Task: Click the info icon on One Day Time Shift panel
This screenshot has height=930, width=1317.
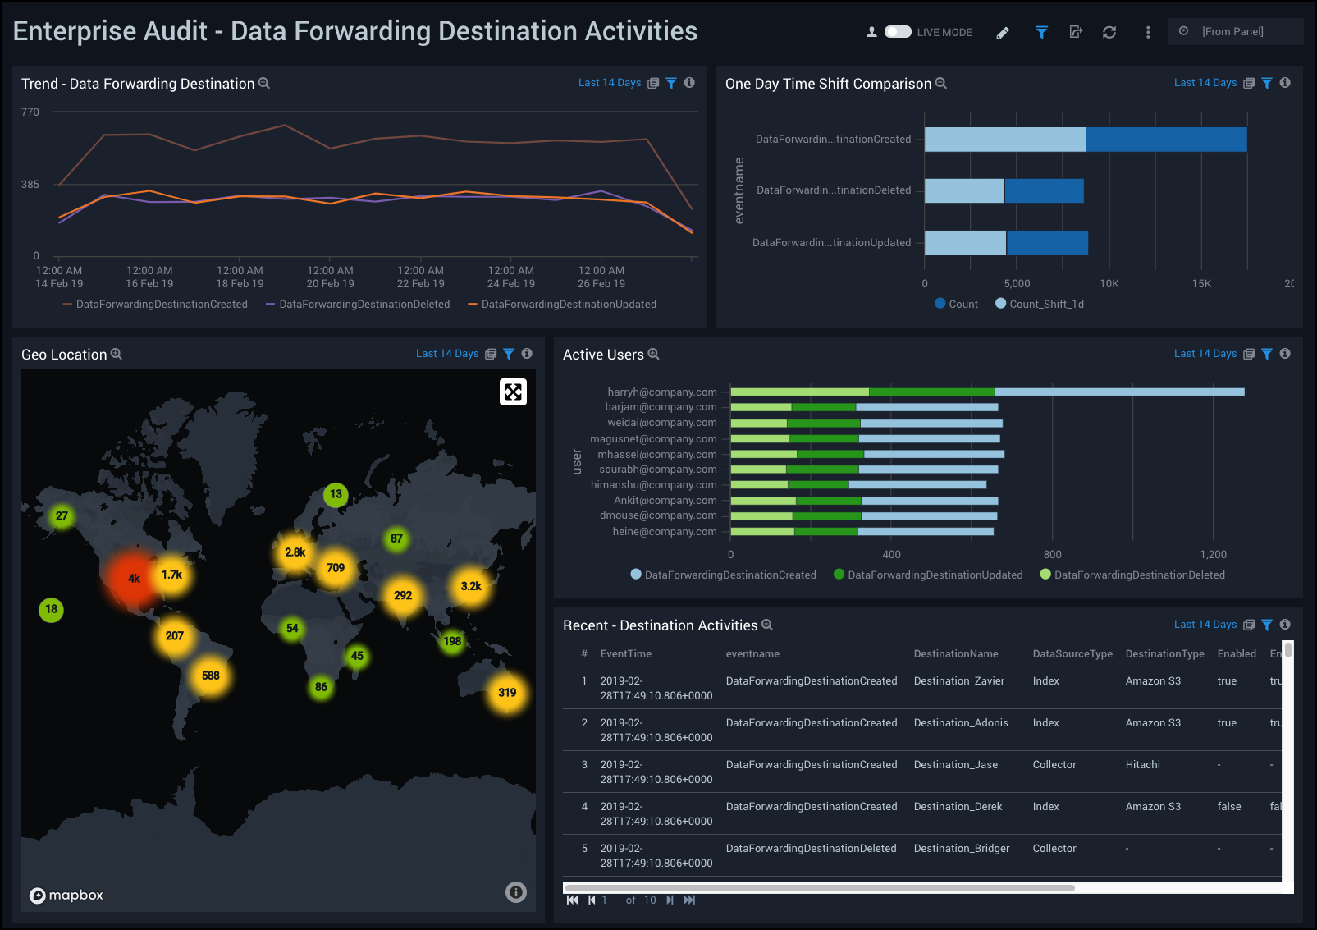Action: [x=1285, y=83]
